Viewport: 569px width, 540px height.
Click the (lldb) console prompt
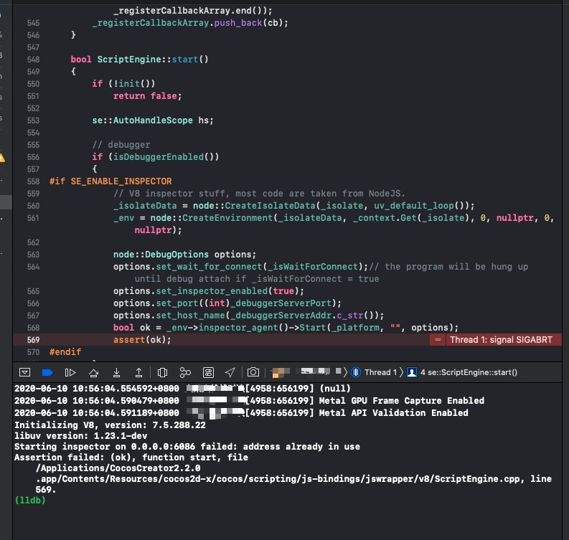click(x=30, y=500)
